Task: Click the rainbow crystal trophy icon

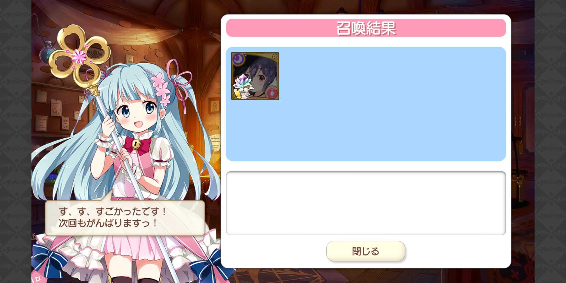Action: [243, 86]
